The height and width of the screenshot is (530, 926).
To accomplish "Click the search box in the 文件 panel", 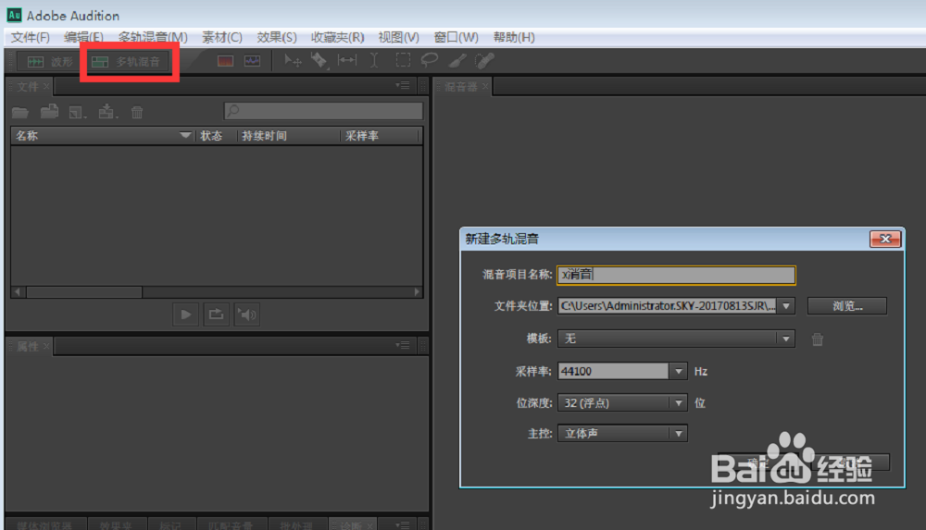I will pos(323,111).
